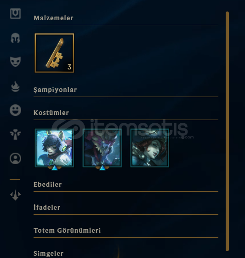245x258 pixels.
Task: Select the champions helmet icon
Action: 15,38
